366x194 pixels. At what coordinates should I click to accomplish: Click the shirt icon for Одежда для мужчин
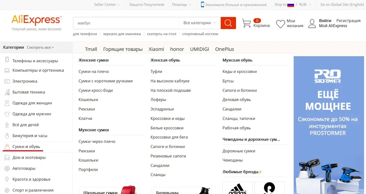coord(7,114)
